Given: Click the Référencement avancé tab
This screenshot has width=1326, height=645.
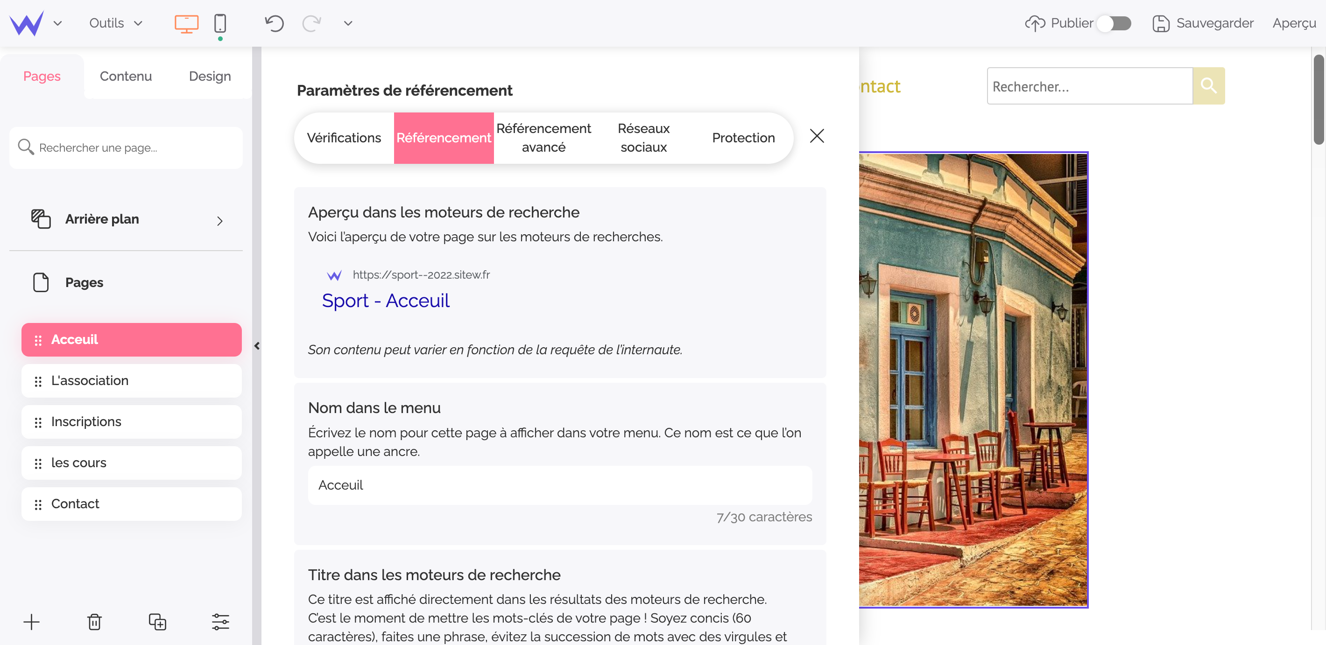Looking at the screenshot, I should coord(543,137).
